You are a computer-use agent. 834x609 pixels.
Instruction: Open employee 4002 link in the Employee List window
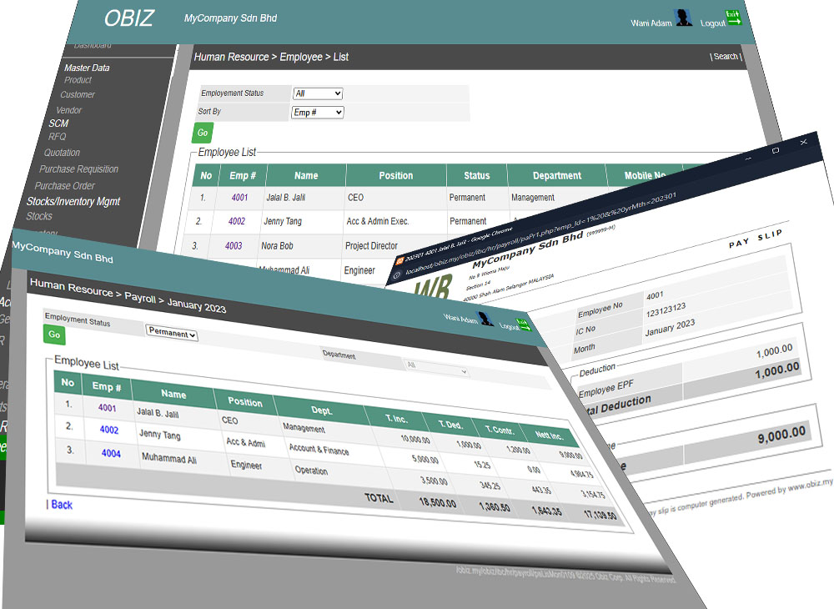pyautogui.click(x=237, y=221)
